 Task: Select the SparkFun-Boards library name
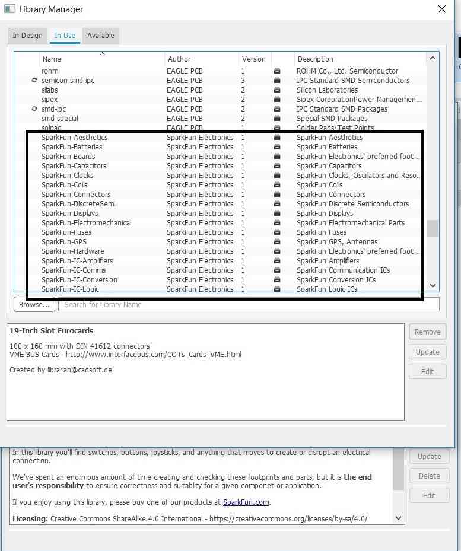[68, 157]
